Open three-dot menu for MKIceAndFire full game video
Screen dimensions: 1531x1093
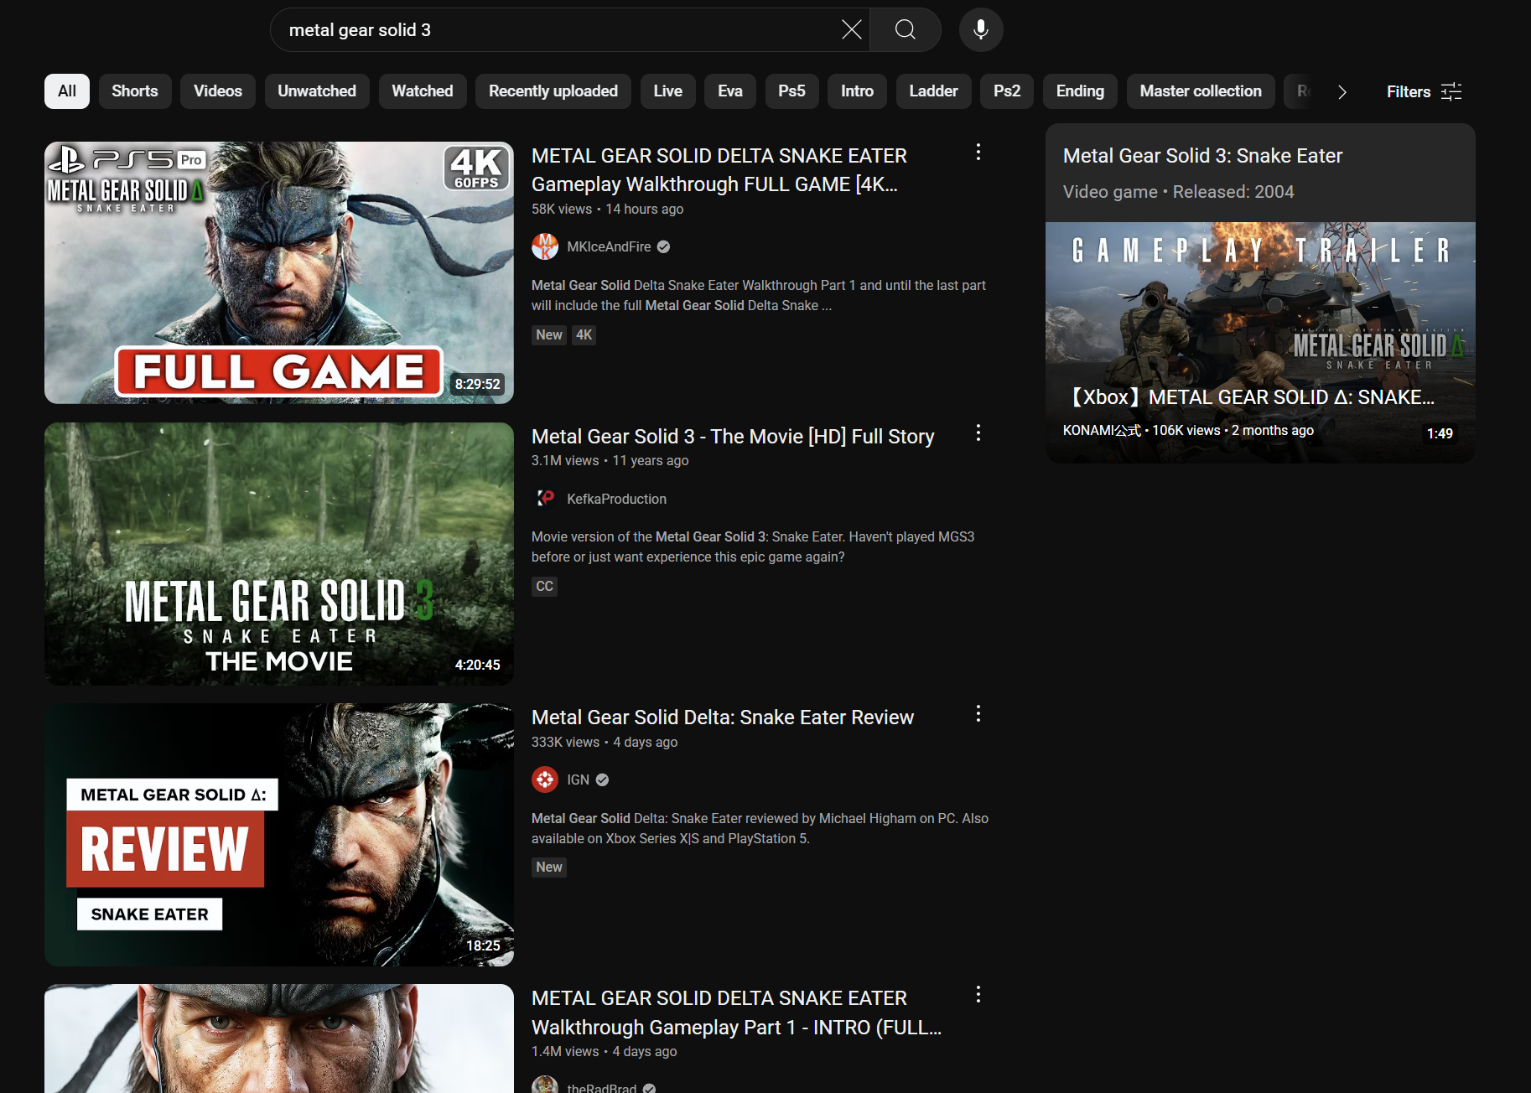point(978,153)
